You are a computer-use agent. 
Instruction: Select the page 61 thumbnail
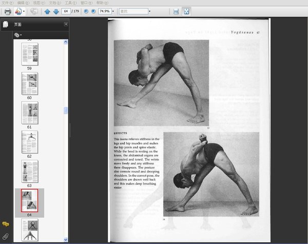pos(29,112)
